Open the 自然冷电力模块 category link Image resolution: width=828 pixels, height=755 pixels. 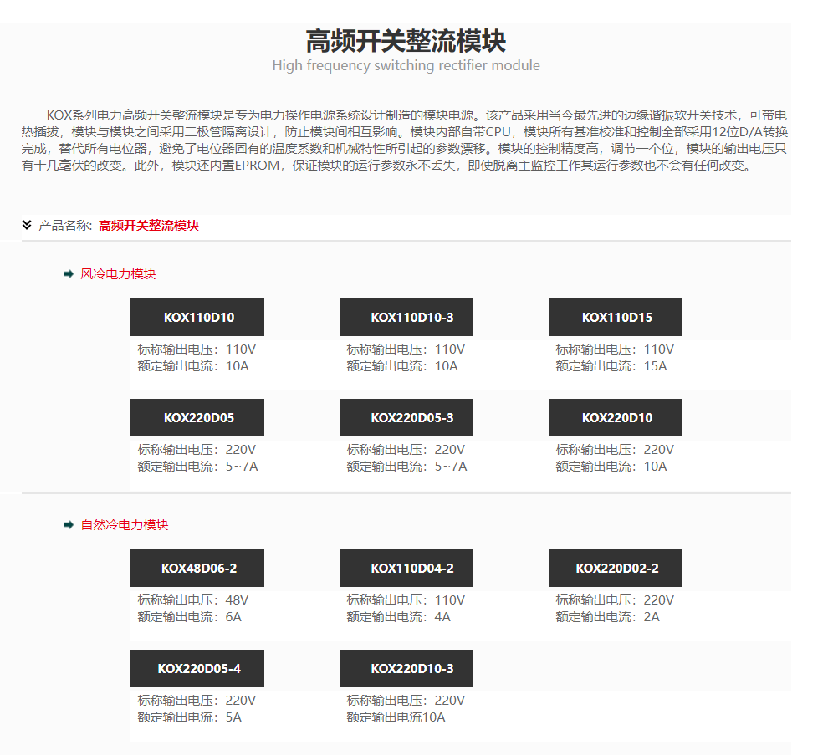point(125,525)
